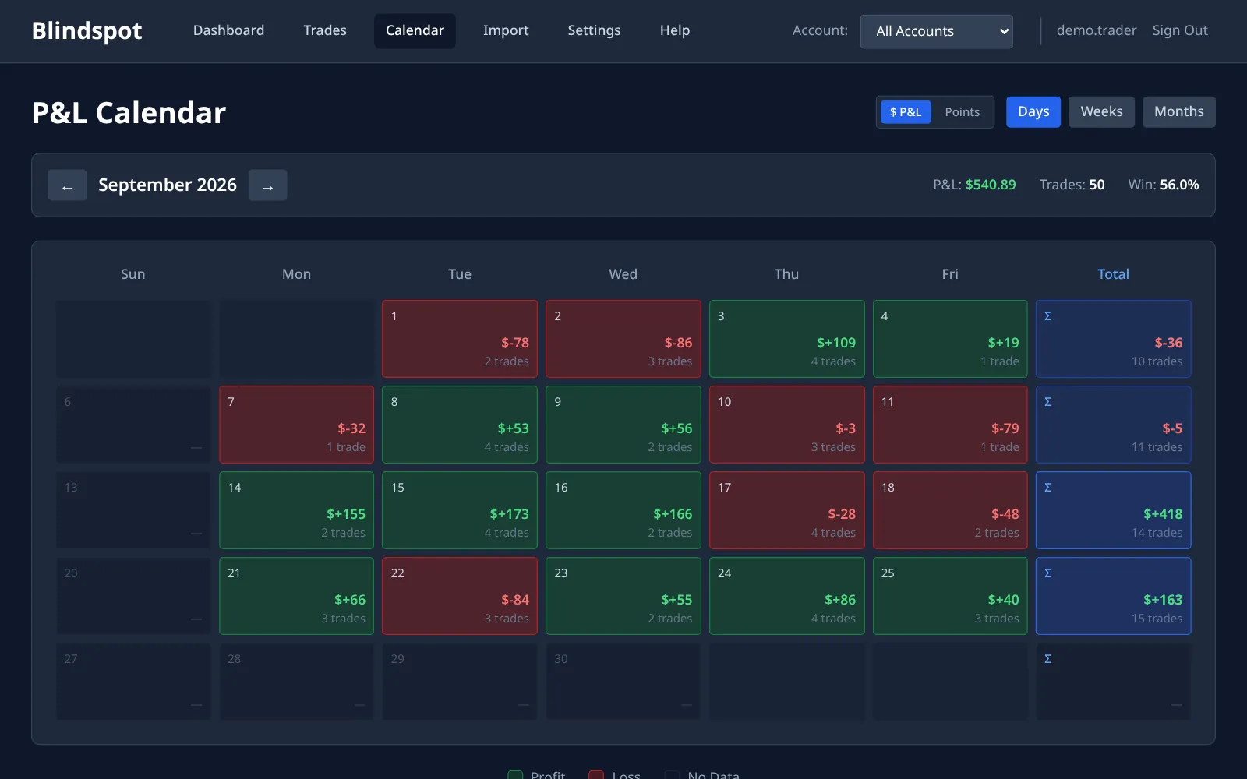Viewport: 1247px width, 779px height.
Task: Open the Settings page
Action: click(x=594, y=30)
